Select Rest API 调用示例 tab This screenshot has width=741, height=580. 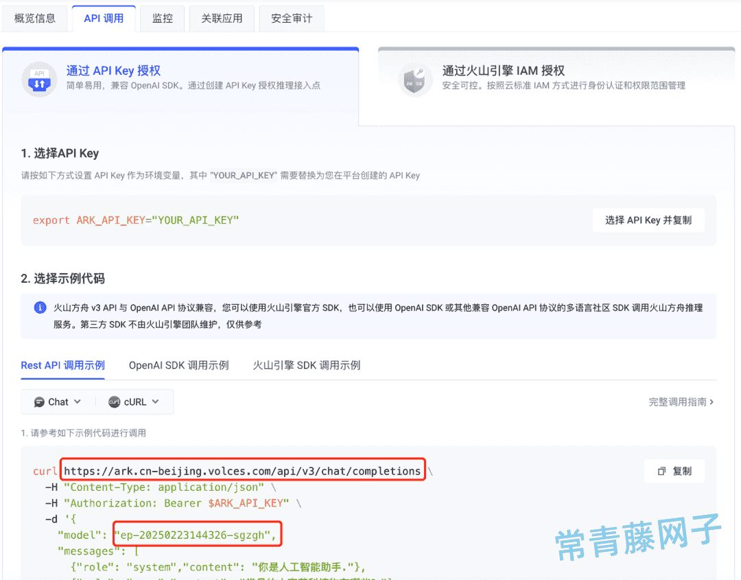63,365
